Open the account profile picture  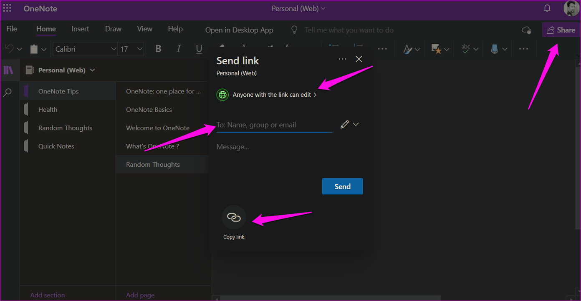point(571,8)
